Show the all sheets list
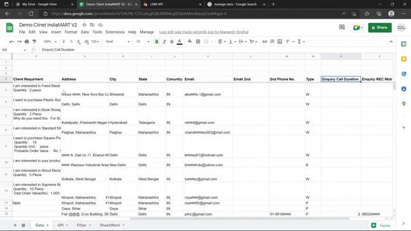Image resolution: width=411 pixels, height=231 pixels. coord(23,225)
